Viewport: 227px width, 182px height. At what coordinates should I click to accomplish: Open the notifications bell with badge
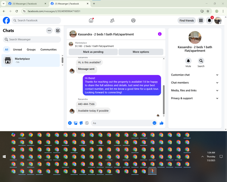click(x=209, y=20)
